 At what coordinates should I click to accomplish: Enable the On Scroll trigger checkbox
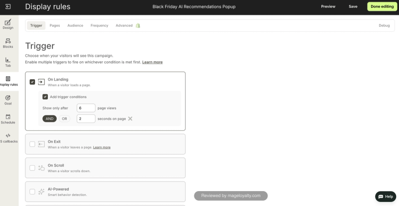[x=32, y=168]
